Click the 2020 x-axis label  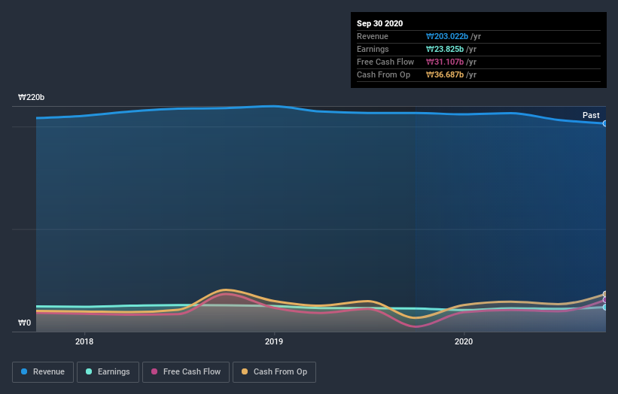tap(464, 341)
